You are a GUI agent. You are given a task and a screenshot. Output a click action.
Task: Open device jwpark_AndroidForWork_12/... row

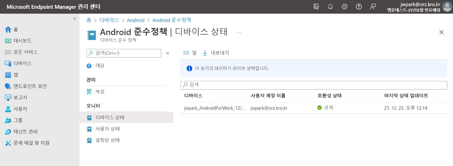click(x=215, y=108)
